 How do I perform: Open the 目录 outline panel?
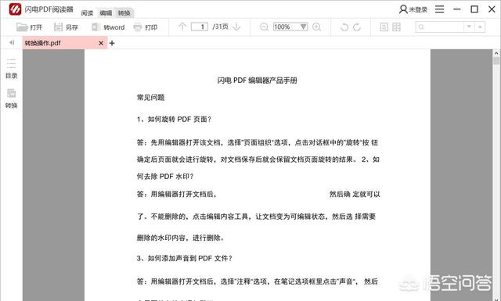point(11,69)
